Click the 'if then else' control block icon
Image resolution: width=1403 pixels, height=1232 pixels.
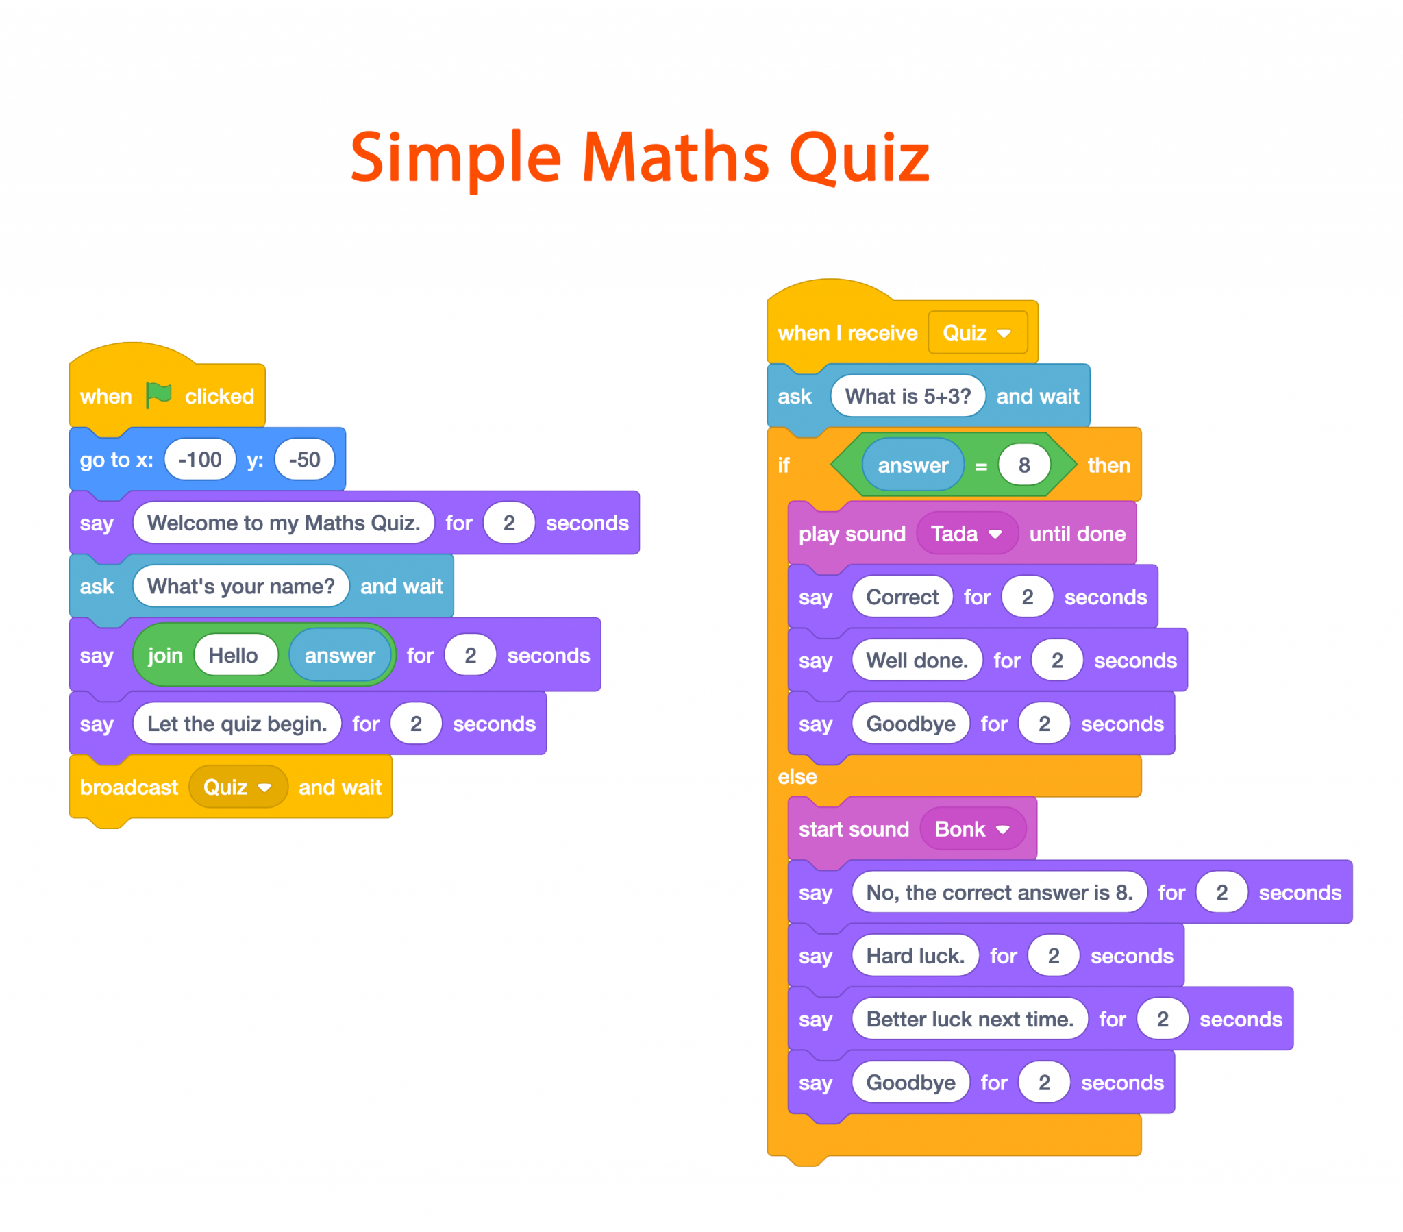(787, 465)
